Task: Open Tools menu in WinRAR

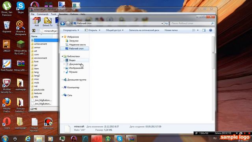Action: (x=54, y=14)
